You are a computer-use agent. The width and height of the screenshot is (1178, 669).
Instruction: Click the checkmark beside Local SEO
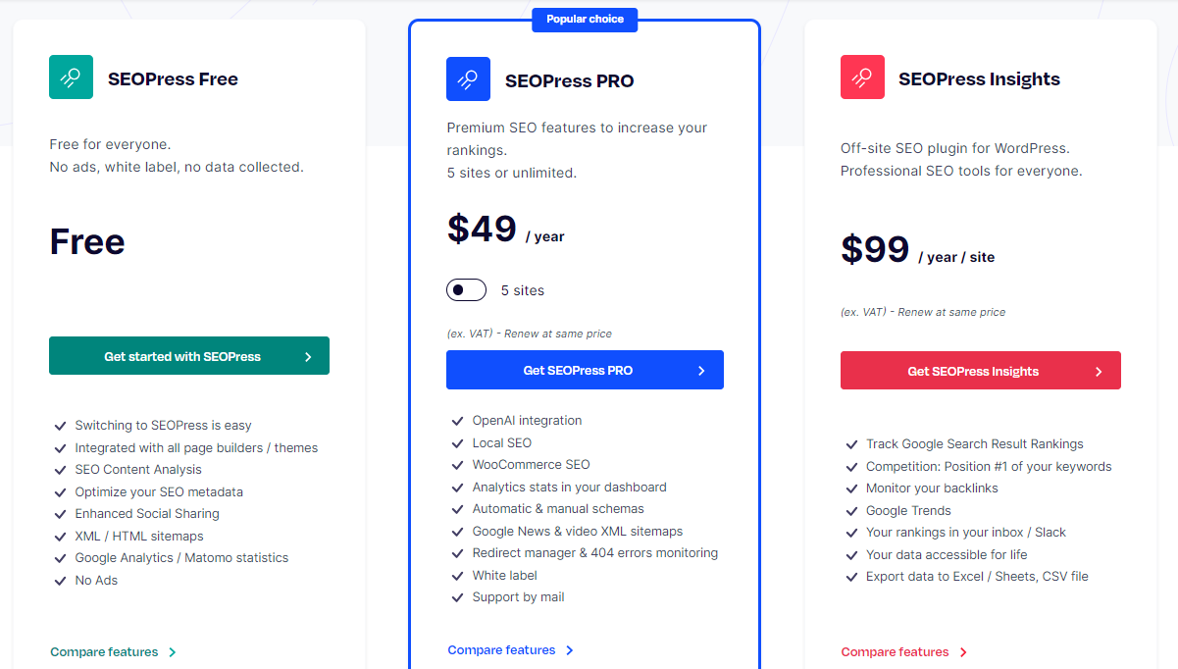(457, 442)
